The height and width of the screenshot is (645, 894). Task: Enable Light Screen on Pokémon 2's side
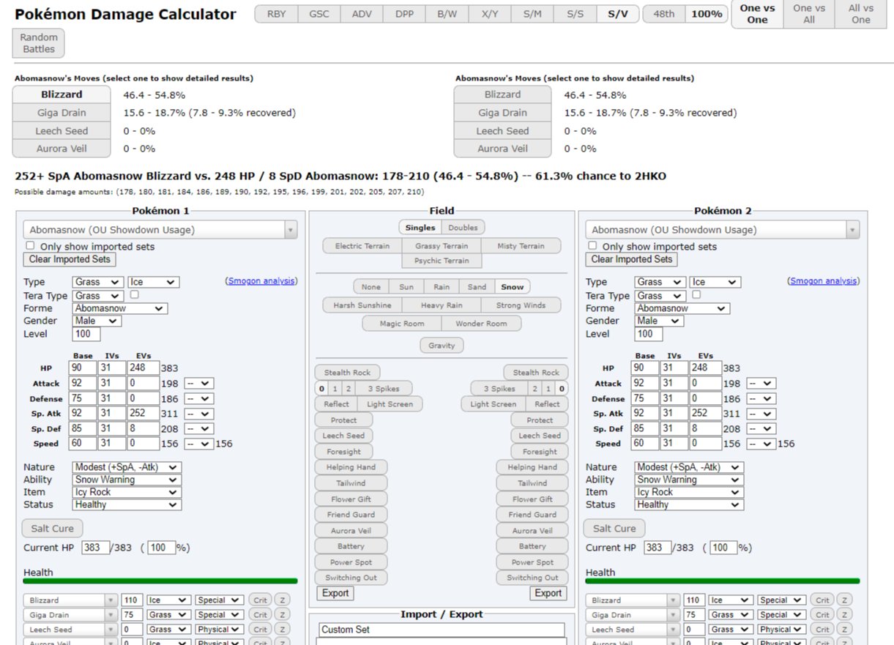tap(493, 404)
